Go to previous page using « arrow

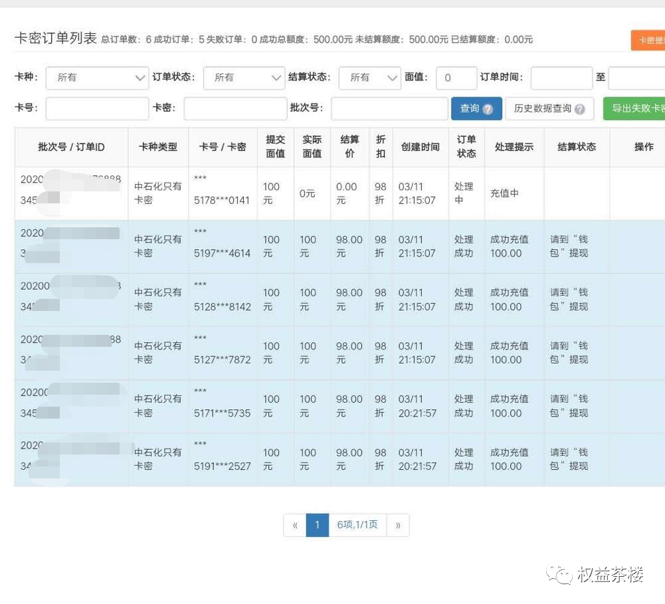294,525
